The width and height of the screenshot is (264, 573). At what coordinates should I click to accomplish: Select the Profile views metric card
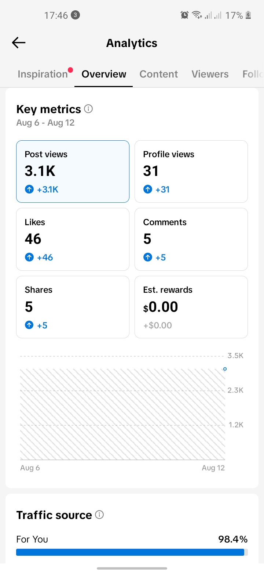(x=191, y=172)
